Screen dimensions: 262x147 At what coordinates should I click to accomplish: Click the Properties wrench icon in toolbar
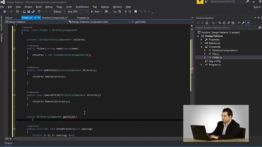(x=243, y=23)
